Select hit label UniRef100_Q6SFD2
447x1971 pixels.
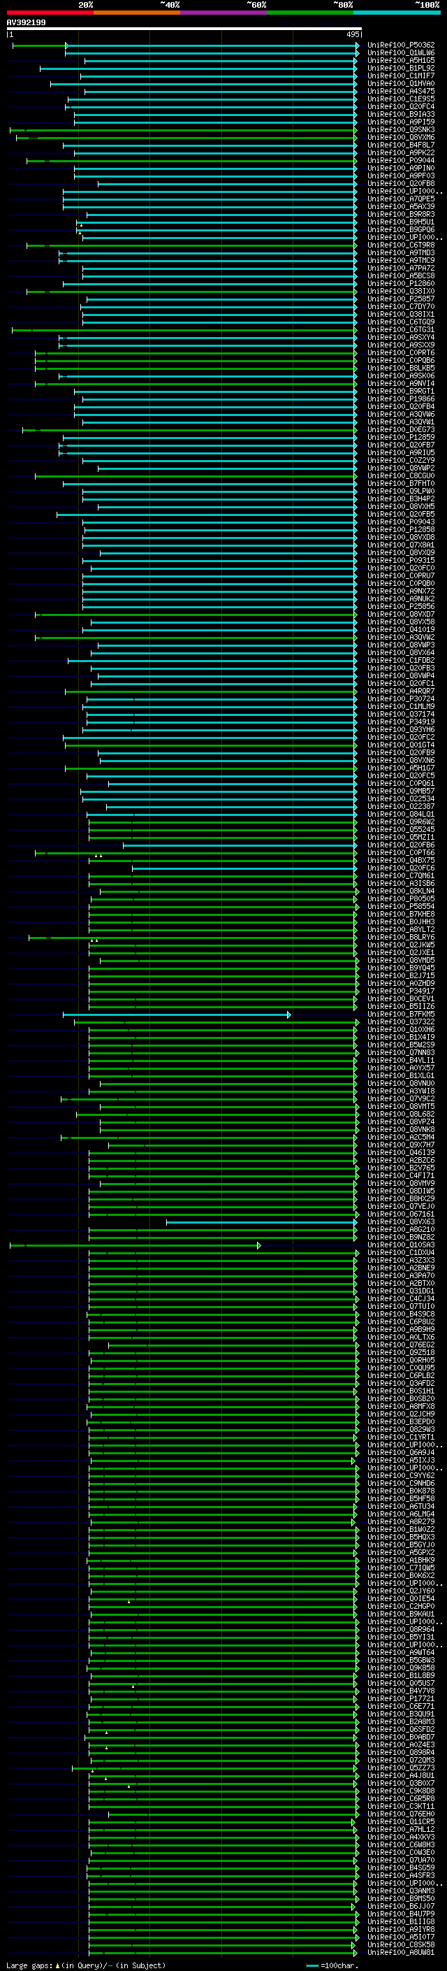tap(401, 1729)
